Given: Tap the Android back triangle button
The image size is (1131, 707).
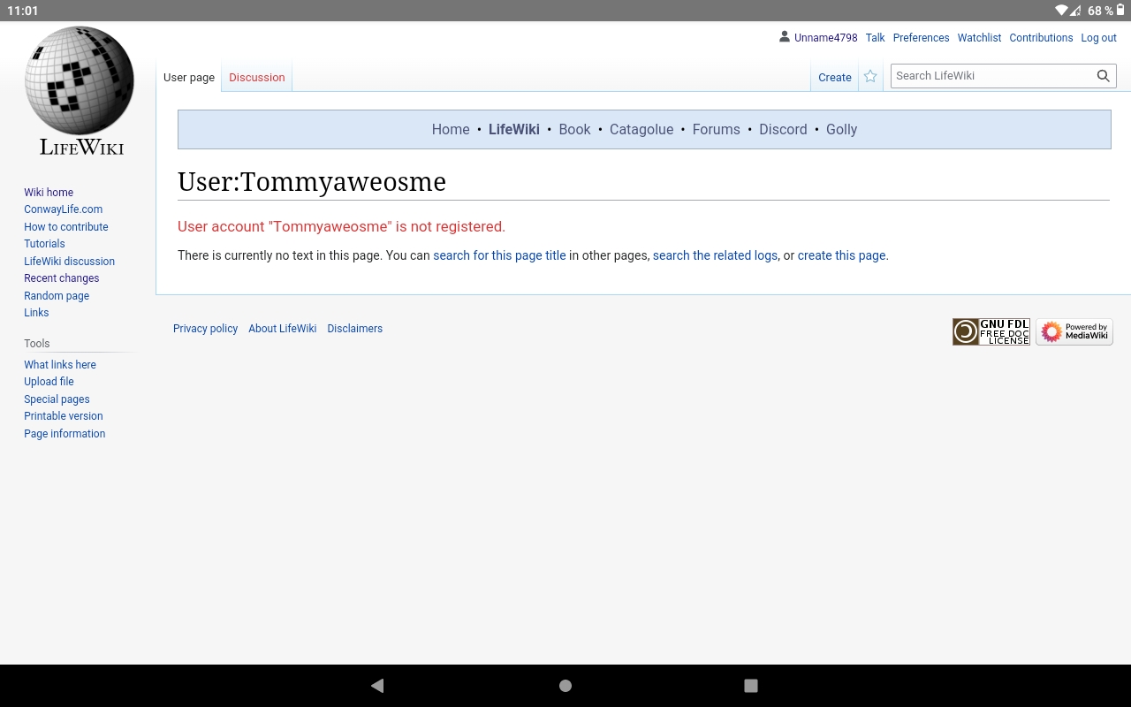Looking at the screenshot, I should pyautogui.click(x=377, y=685).
